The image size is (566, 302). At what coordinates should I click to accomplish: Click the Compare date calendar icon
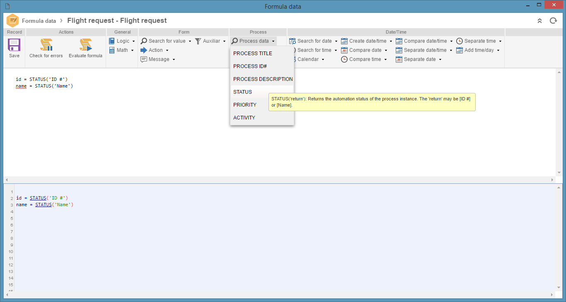tap(344, 50)
